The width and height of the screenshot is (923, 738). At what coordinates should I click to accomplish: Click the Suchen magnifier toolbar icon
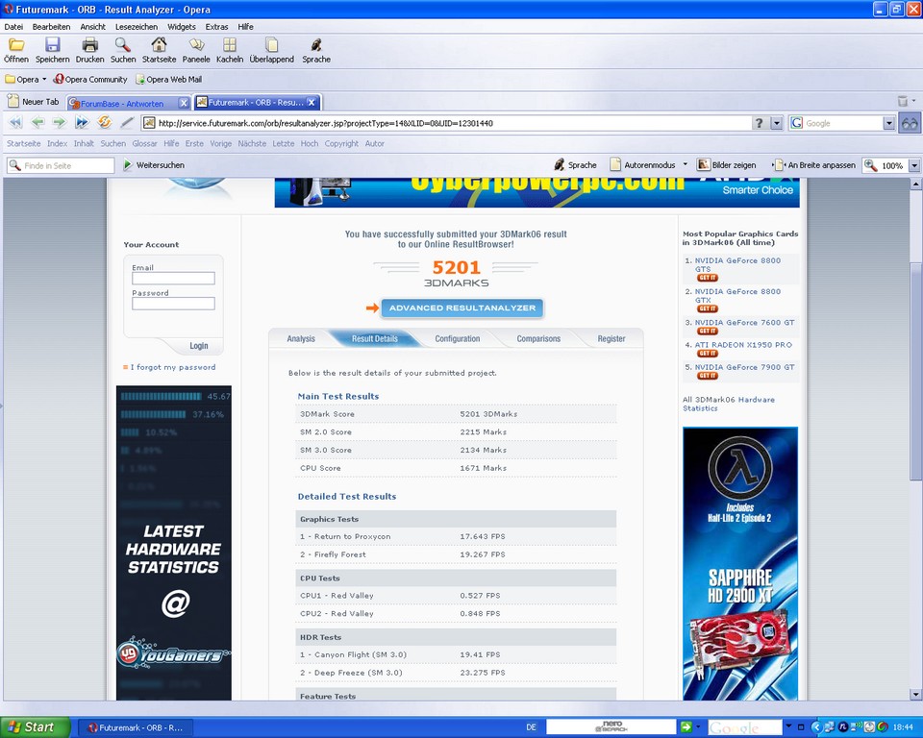[x=122, y=45]
